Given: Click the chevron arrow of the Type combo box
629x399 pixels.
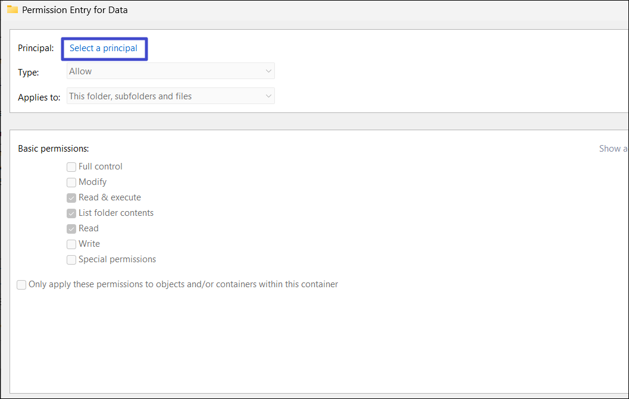Looking at the screenshot, I should [x=268, y=71].
